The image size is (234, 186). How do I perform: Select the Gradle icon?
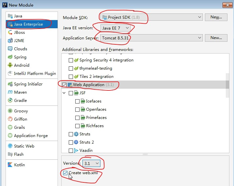tap(10, 100)
